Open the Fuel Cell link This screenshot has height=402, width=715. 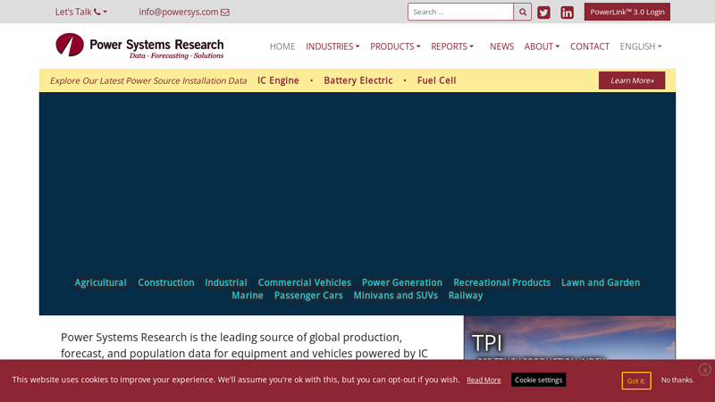[436, 80]
